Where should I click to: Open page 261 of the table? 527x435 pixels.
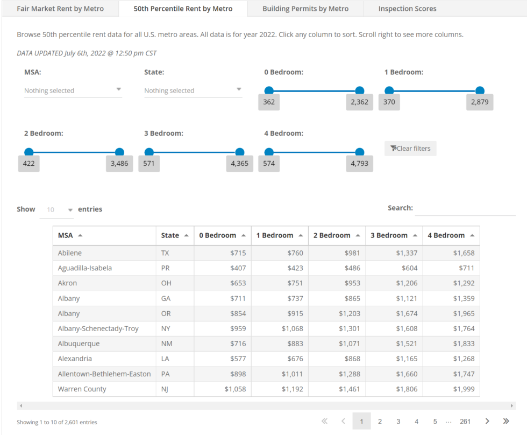tap(465, 421)
